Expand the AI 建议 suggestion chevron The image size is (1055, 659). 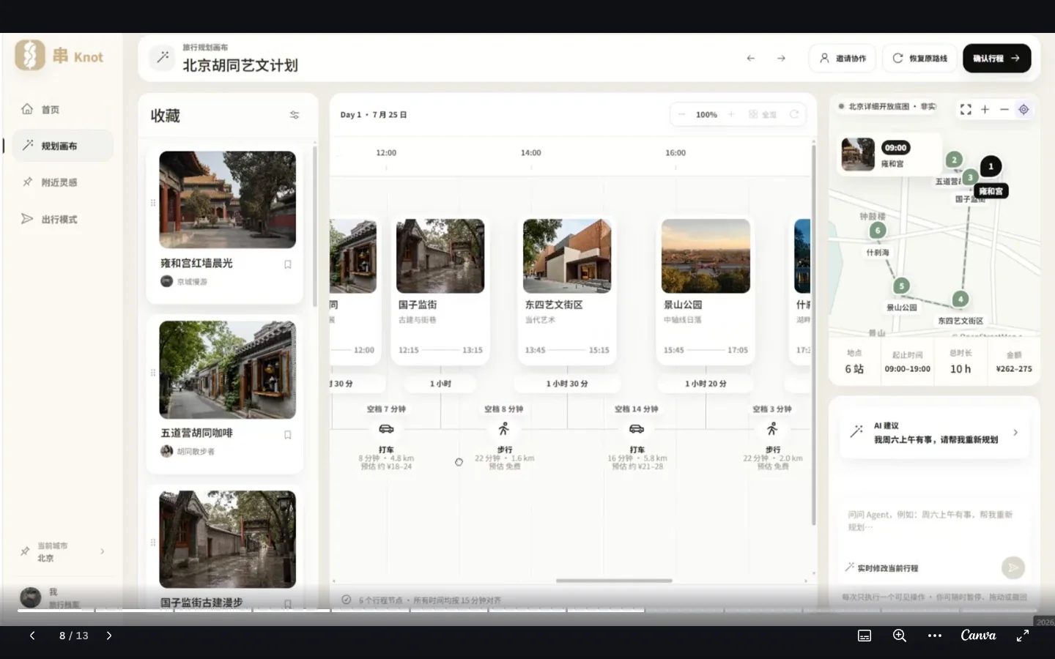pos(1015,433)
